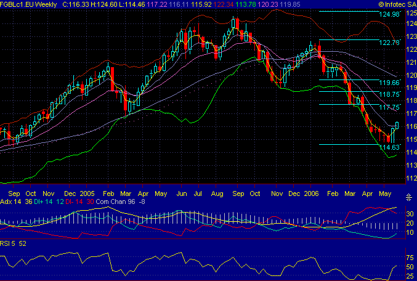Click the 122.78 retracement level label
This screenshot has width=417, height=281.
389,43
